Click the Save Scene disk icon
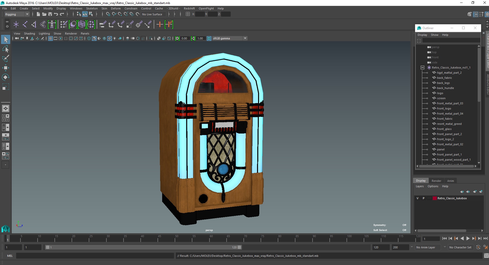The width and height of the screenshot is (489, 265). [50, 14]
